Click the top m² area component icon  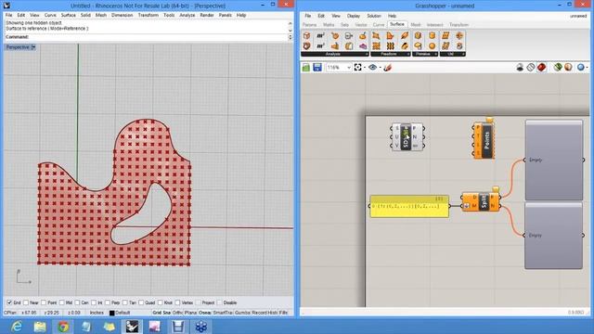pyautogui.click(x=320, y=35)
